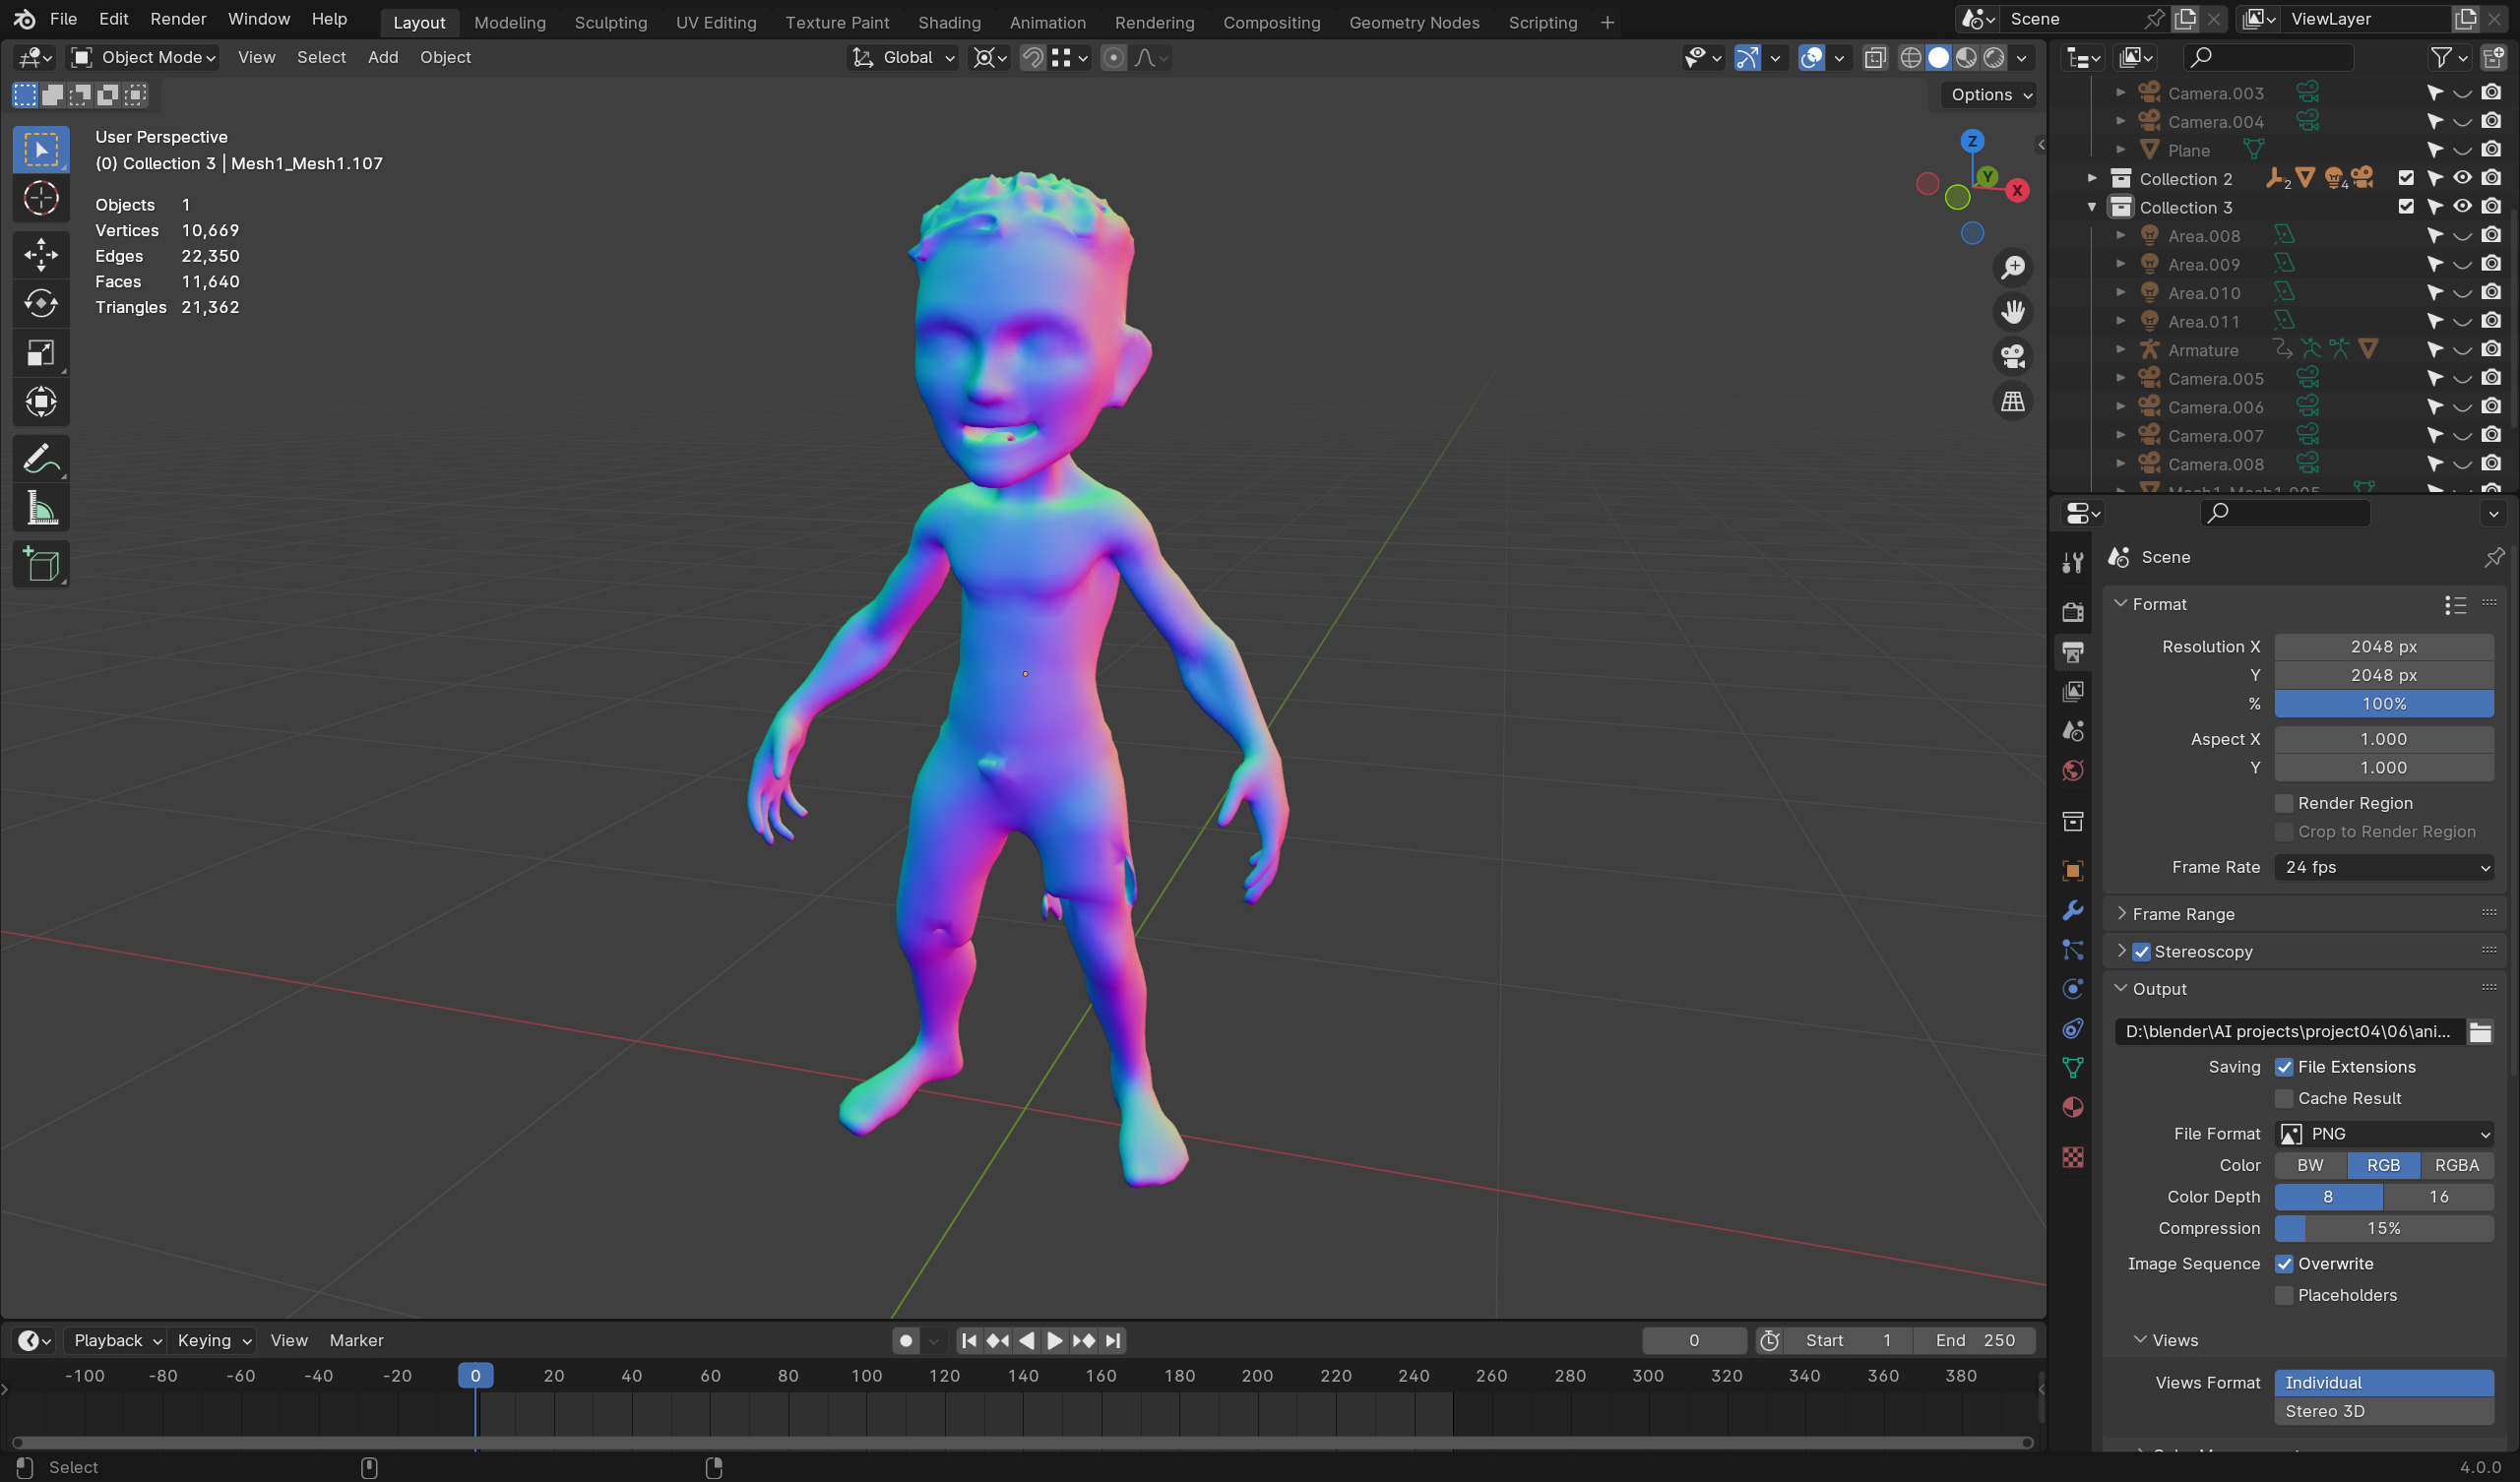Select BW color mode
The width and height of the screenshot is (2520, 1482).
(x=2310, y=1165)
